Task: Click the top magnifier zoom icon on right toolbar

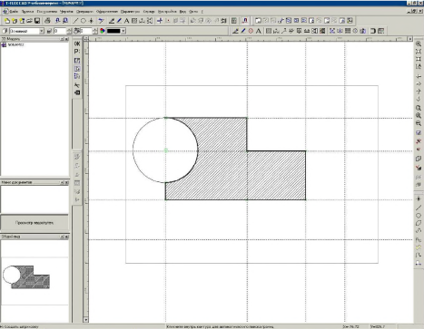Action: coord(419,44)
